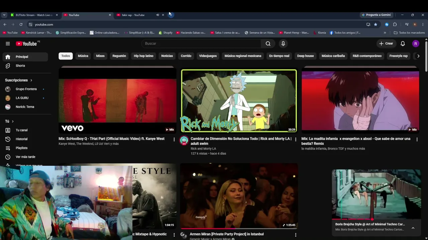Open the Chrome profile avatar in the toolbar

click(415, 24)
